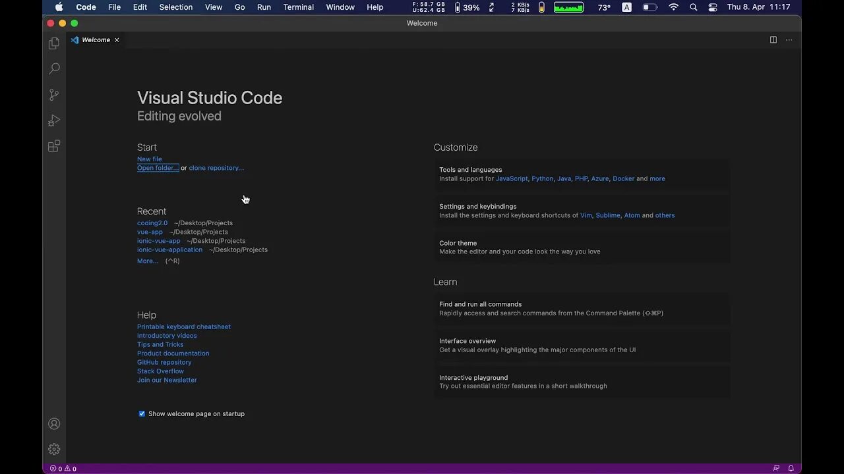Click the battery status icon

(650, 7)
